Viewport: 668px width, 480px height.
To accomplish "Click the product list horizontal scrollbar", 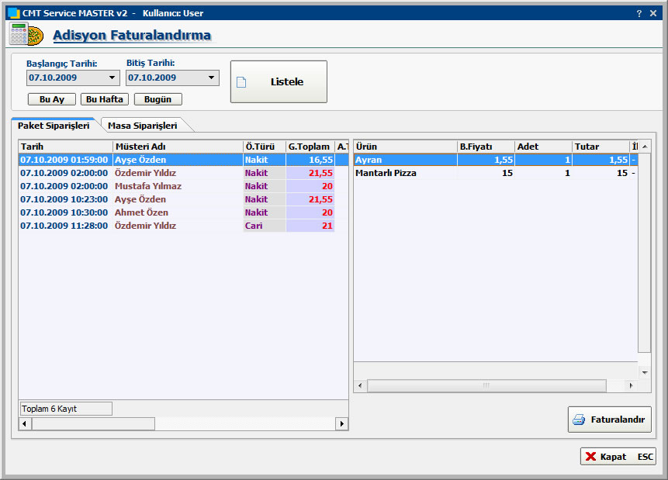I will (486, 385).
